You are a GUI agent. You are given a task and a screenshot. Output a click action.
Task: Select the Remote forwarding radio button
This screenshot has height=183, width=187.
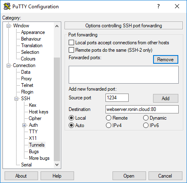coord(108,118)
